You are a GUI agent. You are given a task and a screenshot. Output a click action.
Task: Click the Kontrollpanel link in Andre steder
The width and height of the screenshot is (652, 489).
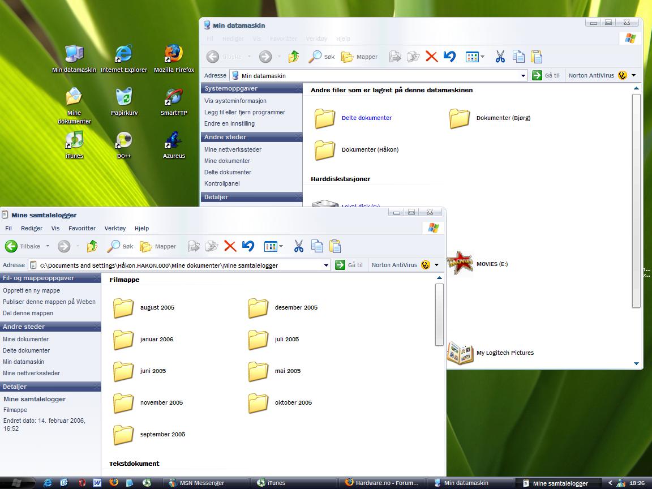[x=222, y=183]
